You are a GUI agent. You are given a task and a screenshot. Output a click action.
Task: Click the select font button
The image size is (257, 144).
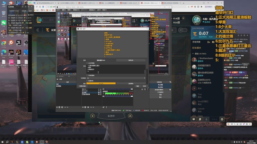(131, 60)
